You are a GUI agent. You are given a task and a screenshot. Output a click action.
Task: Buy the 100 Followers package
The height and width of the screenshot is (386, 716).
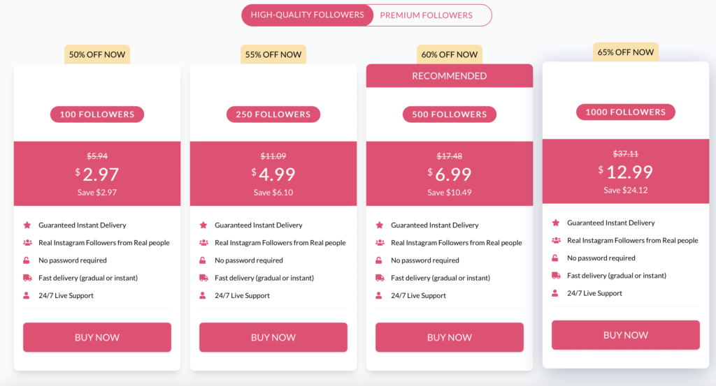pos(97,337)
